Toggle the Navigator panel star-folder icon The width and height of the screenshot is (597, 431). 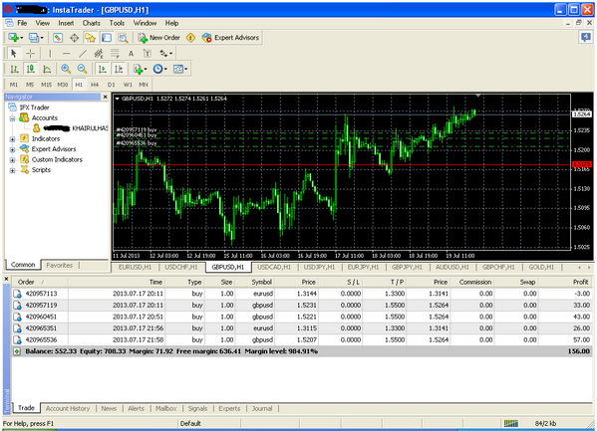pos(91,38)
